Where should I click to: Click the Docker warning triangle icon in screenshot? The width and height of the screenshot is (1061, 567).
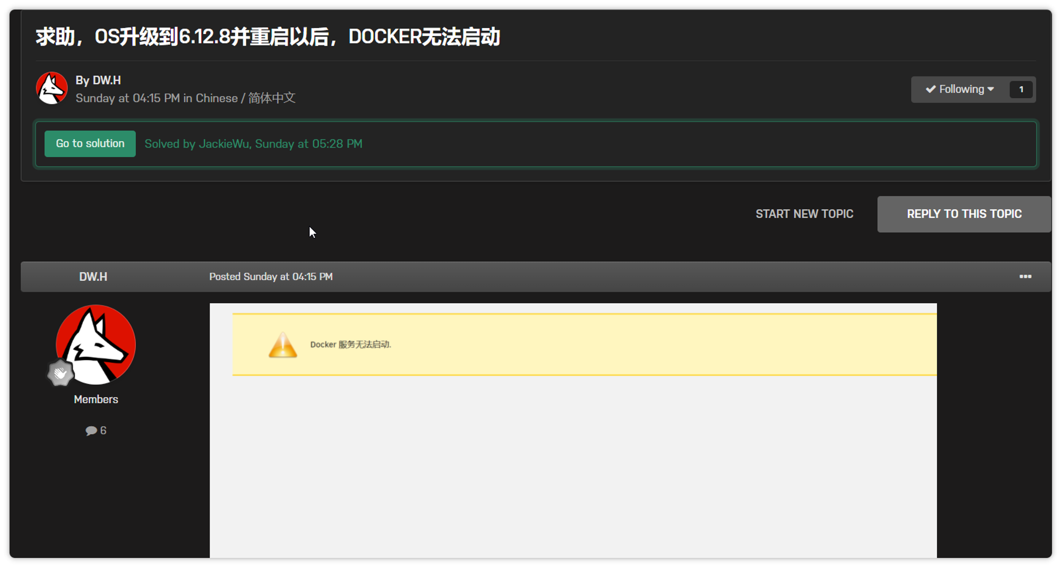283,345
